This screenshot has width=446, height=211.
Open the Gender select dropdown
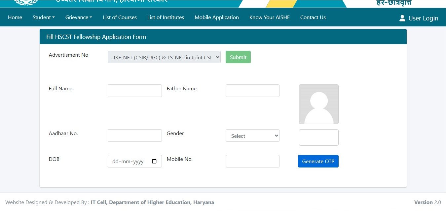click(x=252, y=136)
